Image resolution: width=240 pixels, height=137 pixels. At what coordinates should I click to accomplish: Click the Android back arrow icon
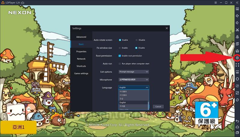tap(237, 121)
